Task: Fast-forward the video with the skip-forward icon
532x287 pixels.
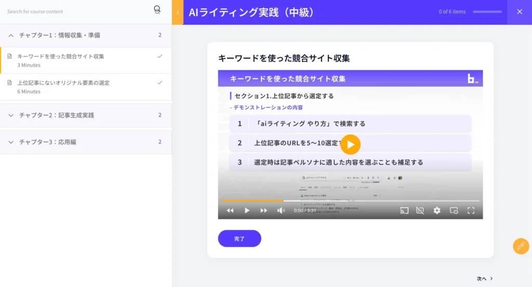Action: point(264,211)
